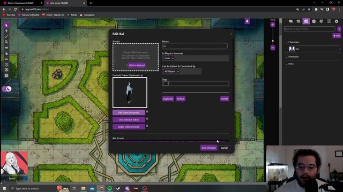343x192 pixels.
Task: Open Spotify from the taskbar
Action: pyautogui.click(x=109, y=188)
